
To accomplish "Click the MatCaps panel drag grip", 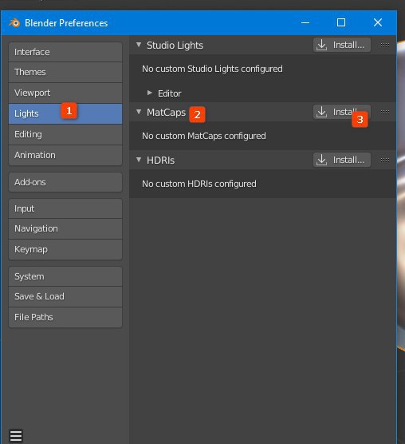I will pos(384,112).
